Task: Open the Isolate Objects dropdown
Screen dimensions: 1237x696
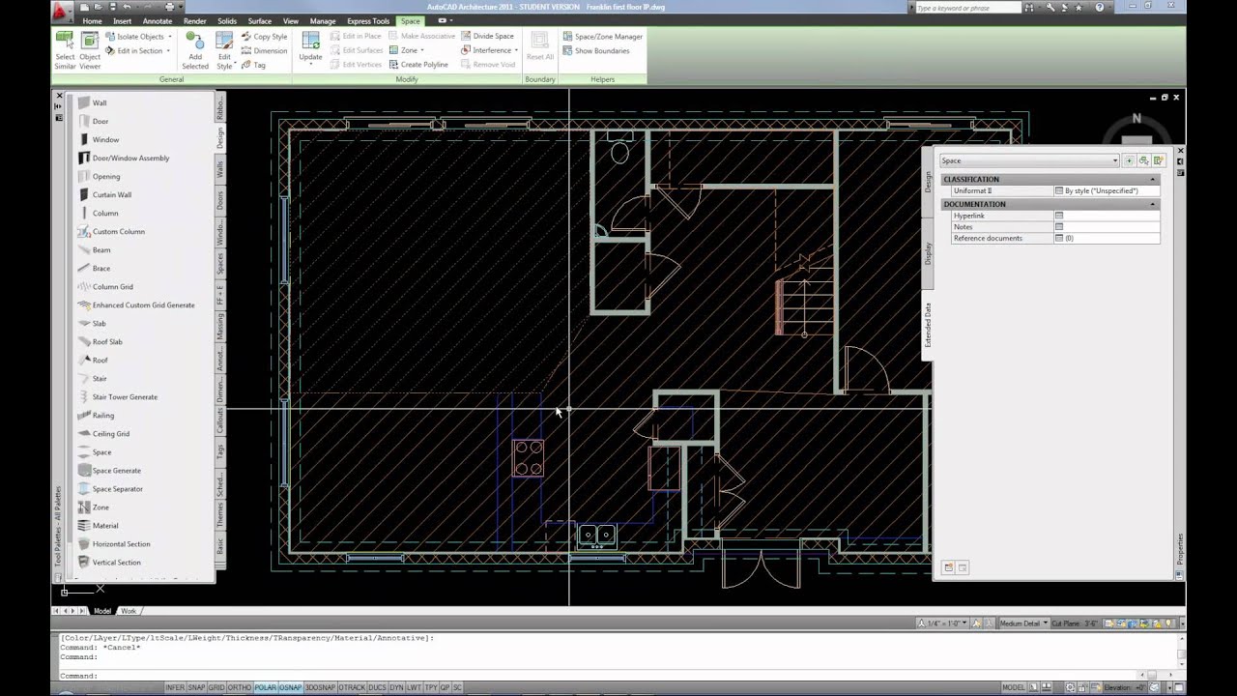Action: click(x=171, y=37)
